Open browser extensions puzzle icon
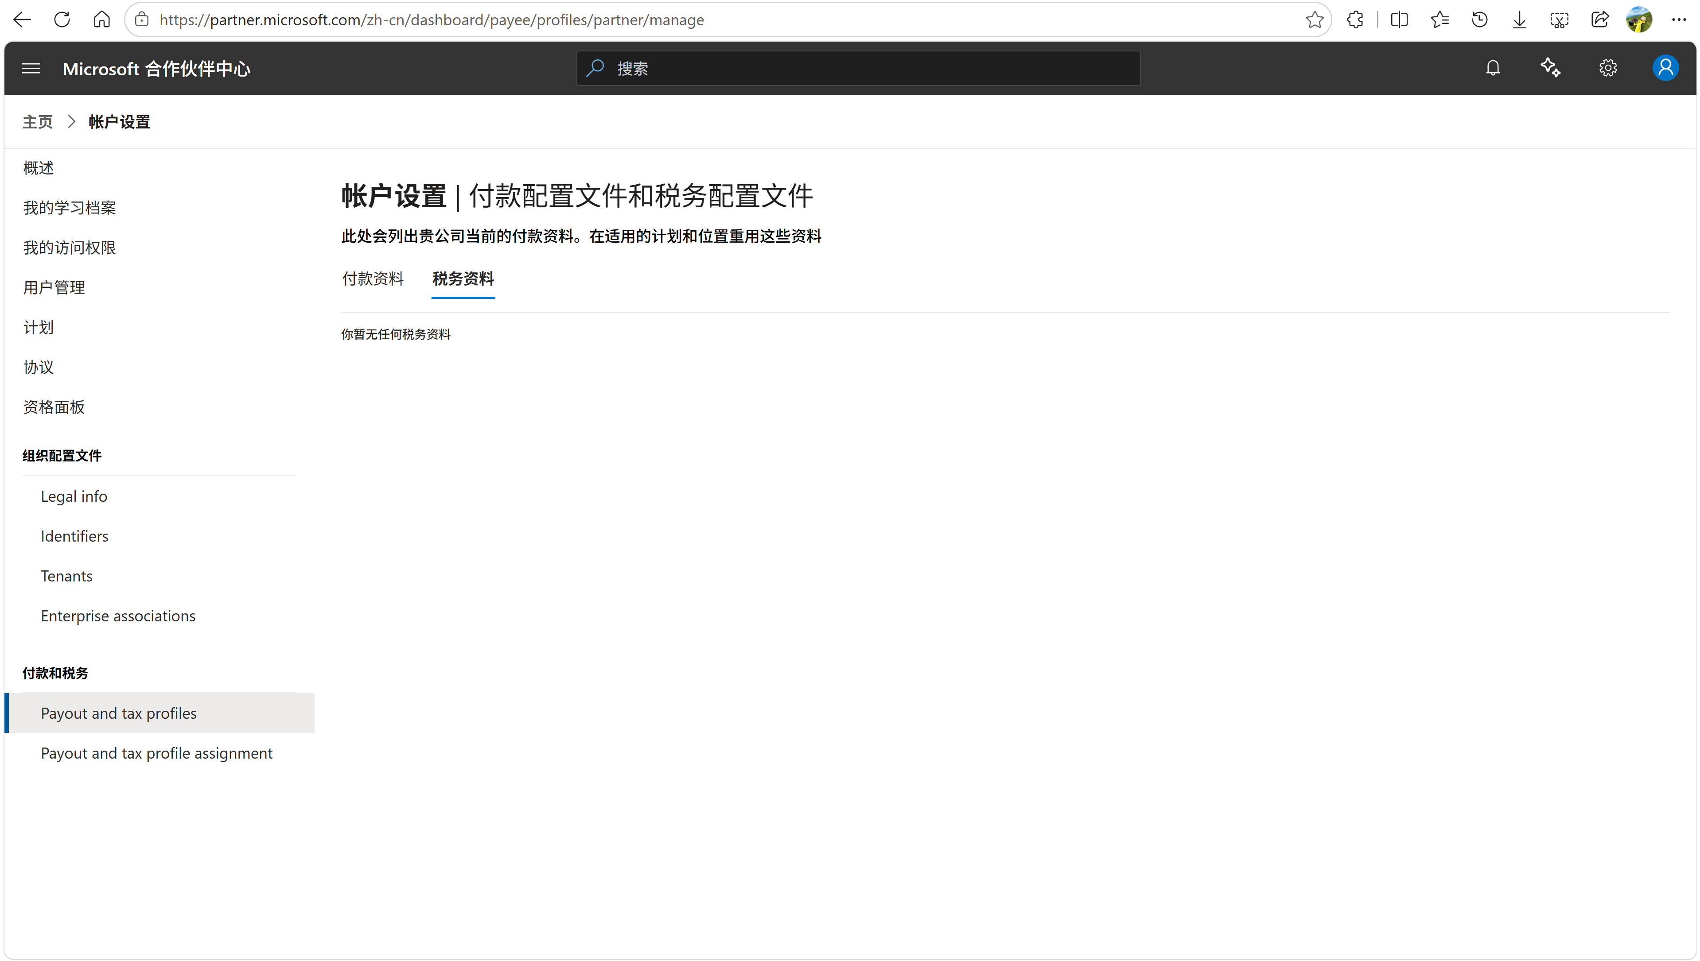1700x961 pixels. click(1355, 20)
